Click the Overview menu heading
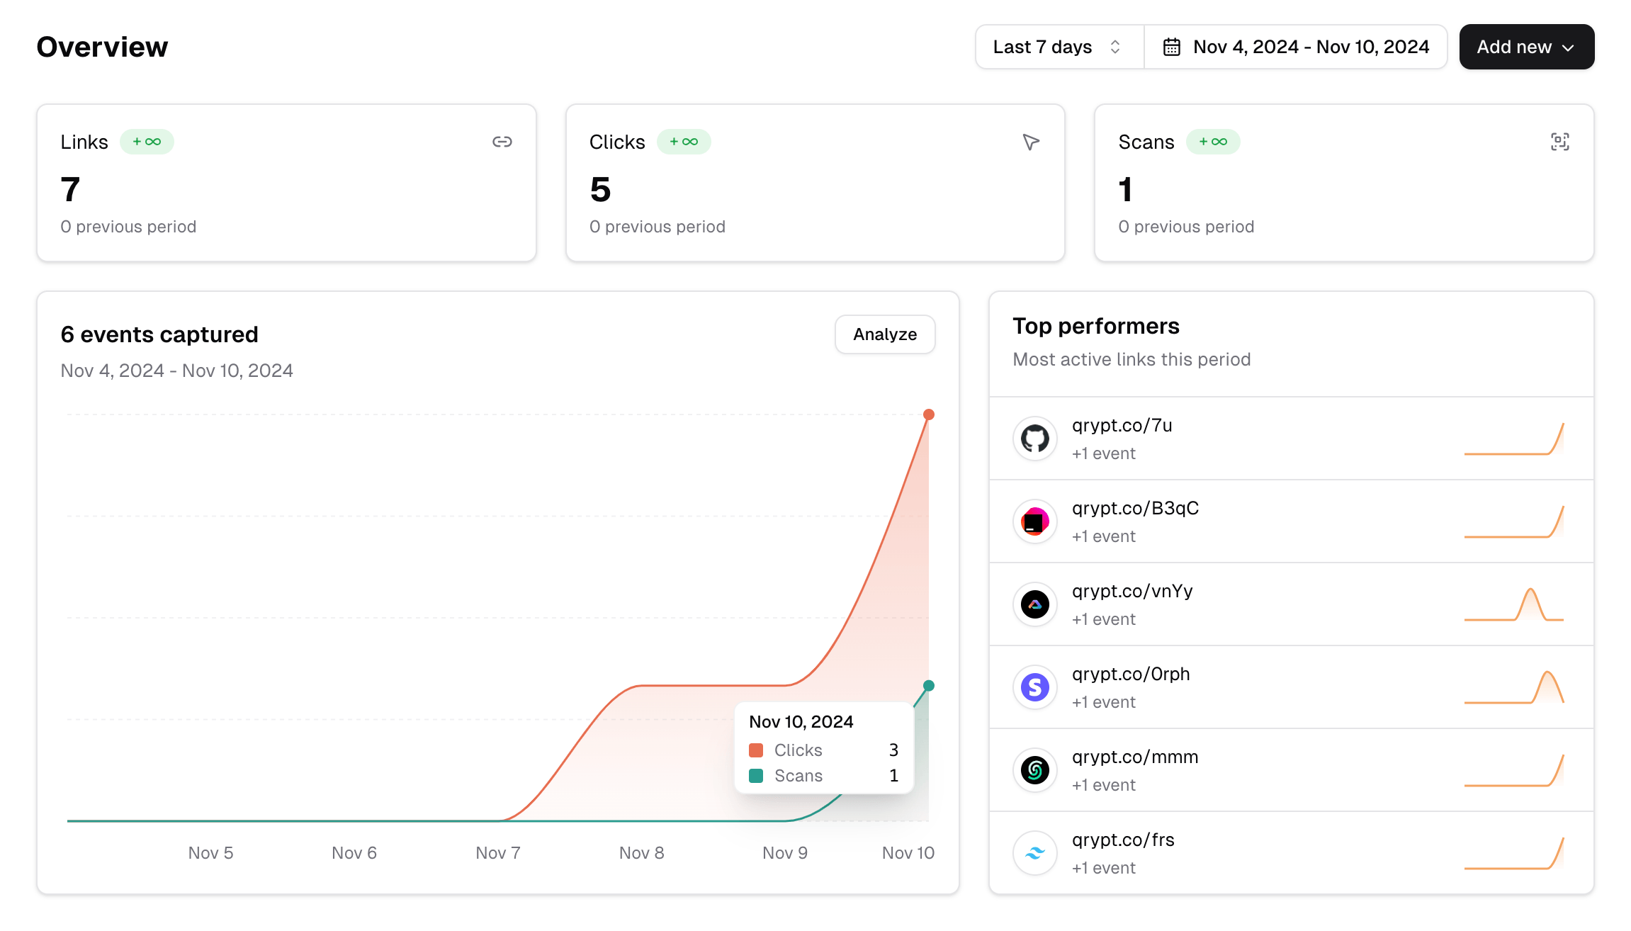Viewport: 1631px width, 931px height. pos(101,47)
